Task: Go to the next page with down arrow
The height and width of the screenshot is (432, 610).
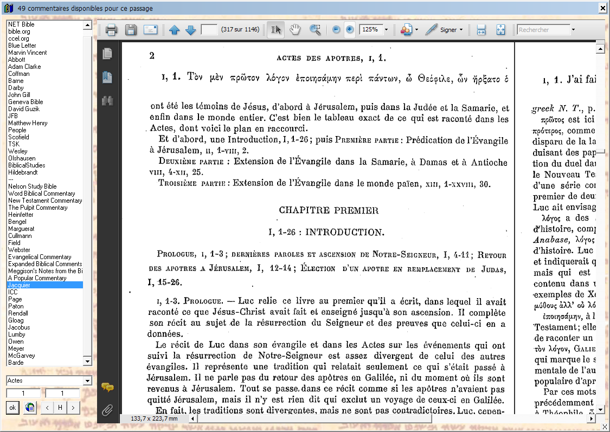Action: pyautogui.click(x=191, y=30)
